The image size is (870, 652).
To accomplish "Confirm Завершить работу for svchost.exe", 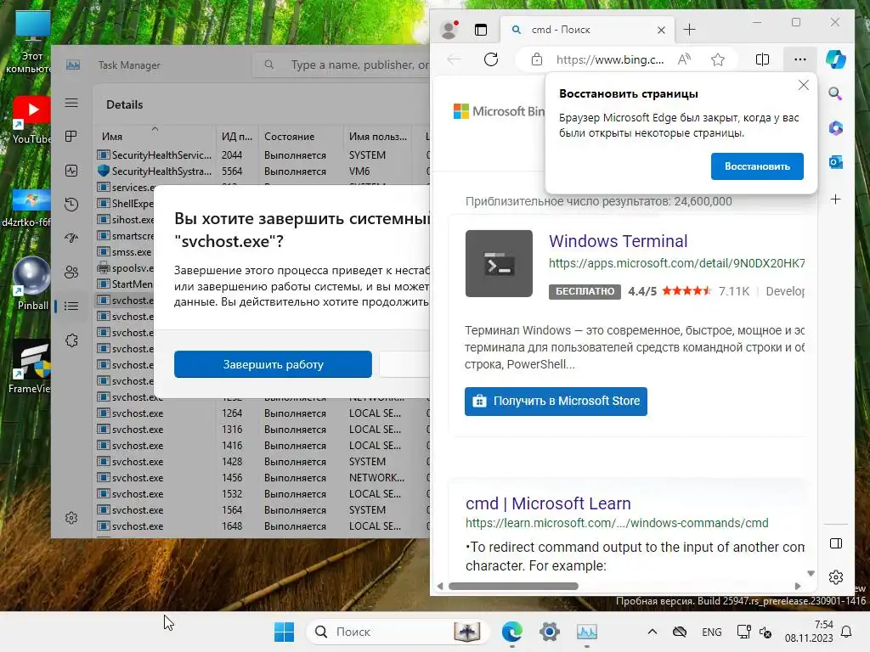I will click(273, 364).
